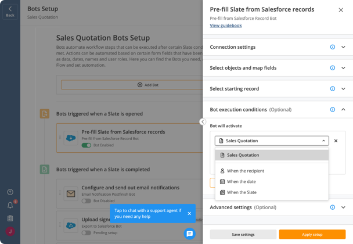Open Pre-fill Slate from Salesforce records bot title
The height and width of the screenshot is (244, 353).
(x=123, y=132)
